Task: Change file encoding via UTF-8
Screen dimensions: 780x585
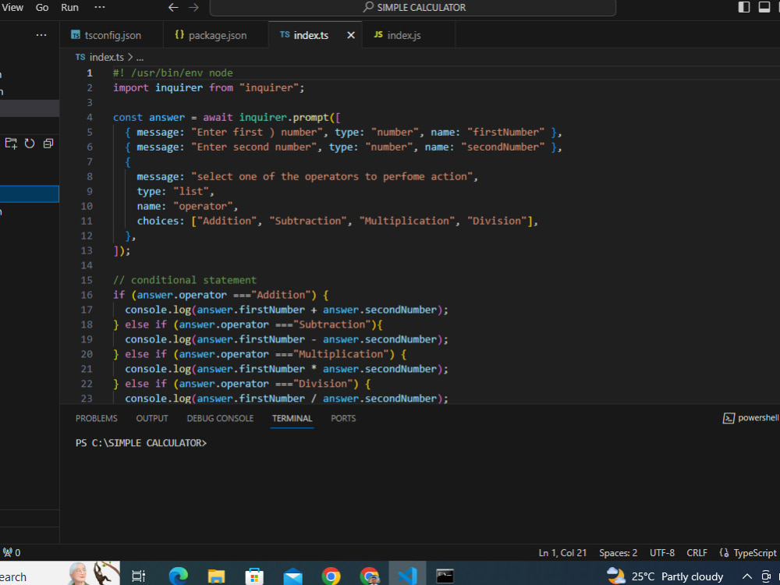Action: pyautogui.click(x=662, y=553)
